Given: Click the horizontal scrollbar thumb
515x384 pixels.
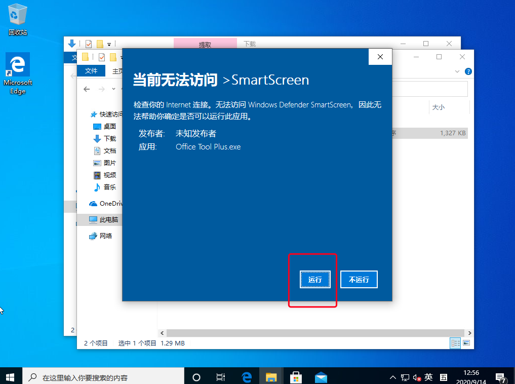Looking at the screenshot, I should coord(315,333).
